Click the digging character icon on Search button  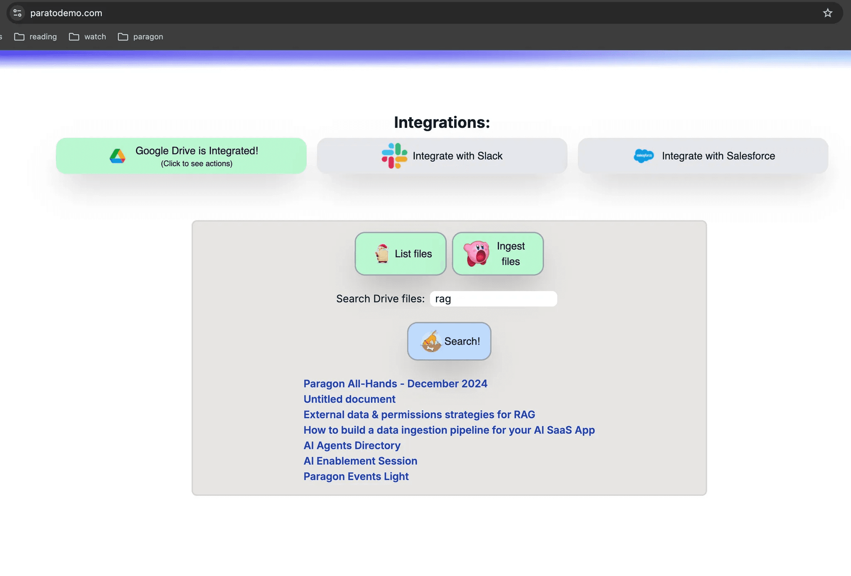tap(431, 341)
